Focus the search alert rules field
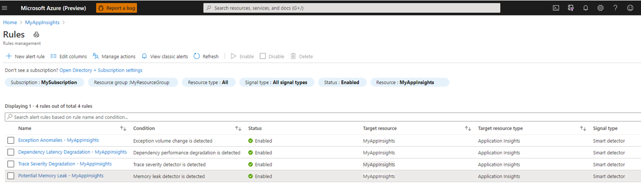The height and width of the screenshot is (184, 641). coord(322,117)
